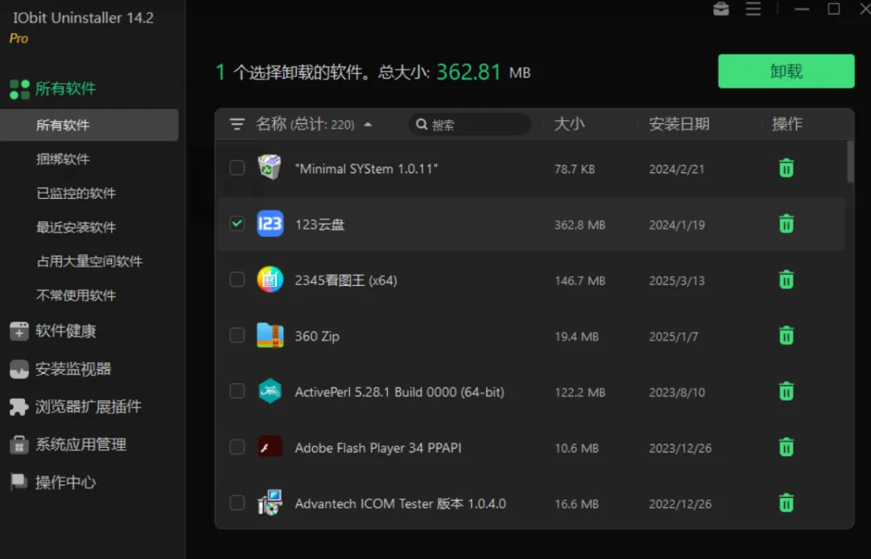Open the hamburger menu in title bar
Screen dimensions: 871x559
[753, 9]
